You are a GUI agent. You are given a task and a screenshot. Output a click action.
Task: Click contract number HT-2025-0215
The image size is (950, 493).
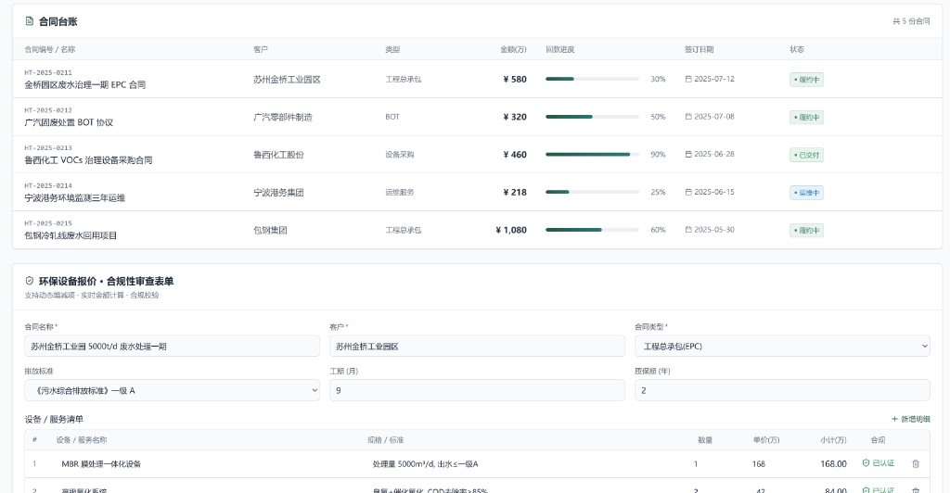click(x=48, y=223)
